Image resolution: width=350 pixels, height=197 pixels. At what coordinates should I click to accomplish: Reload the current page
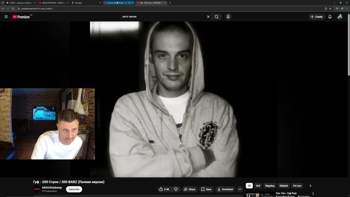tap(13, 8)
